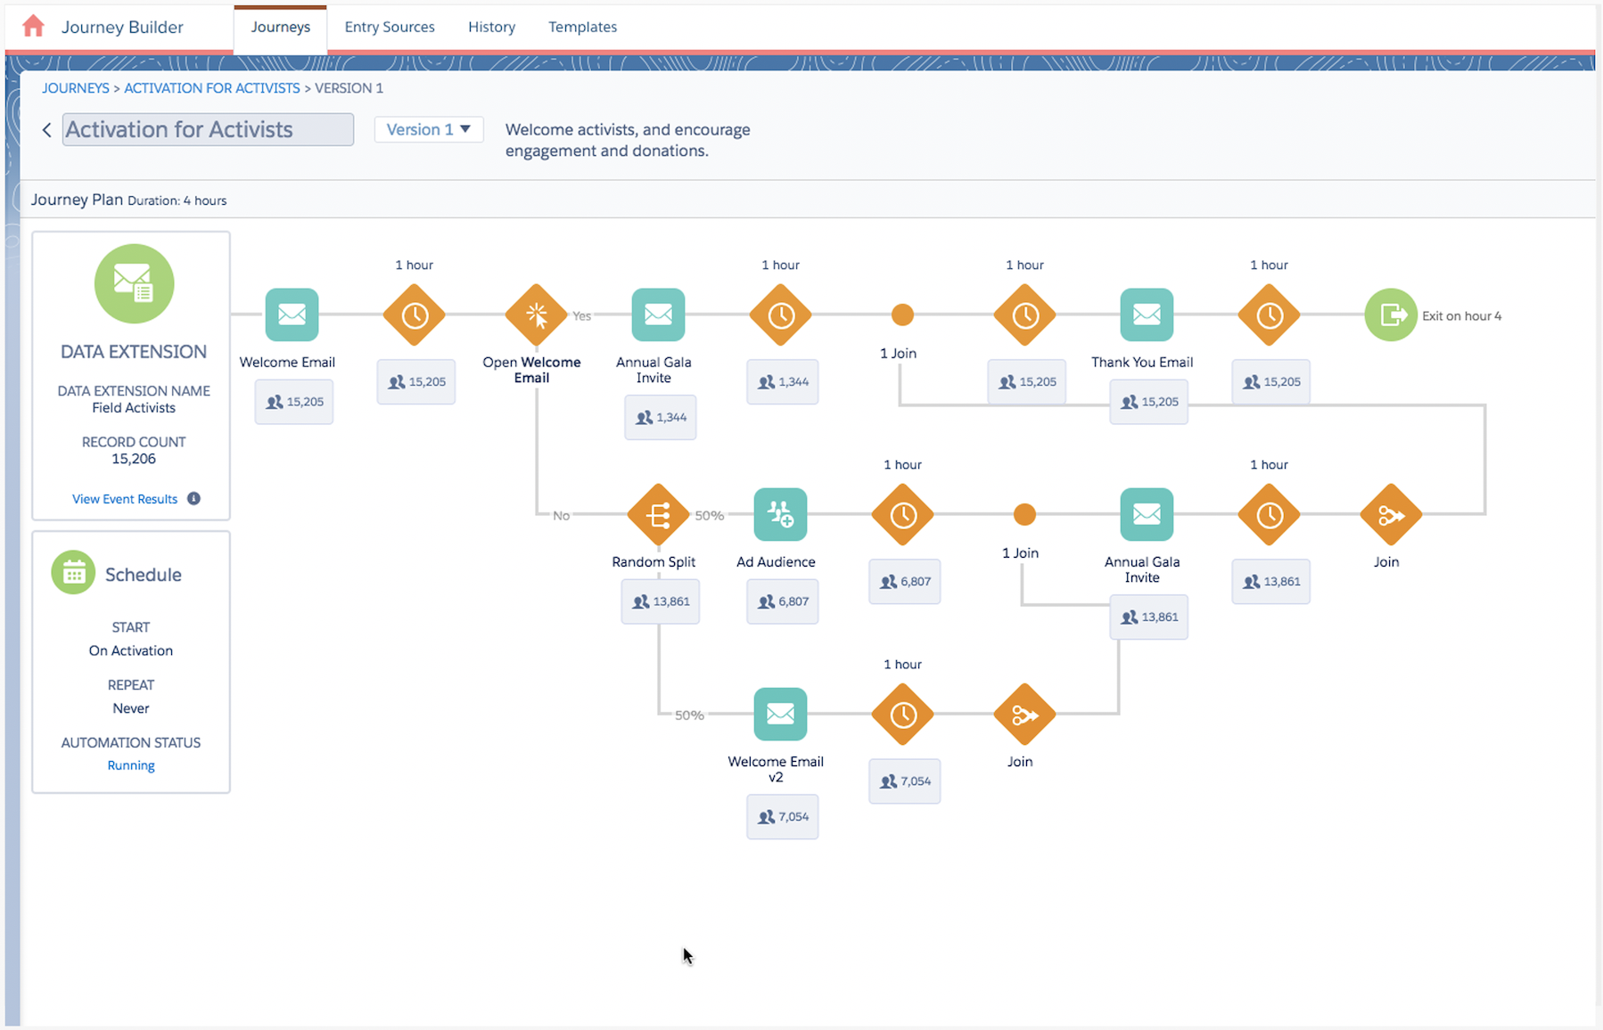The height and width of the screenshot is (1030, 1603).
Task: Open the Version 1 dropdown
Action: point(428,129)
